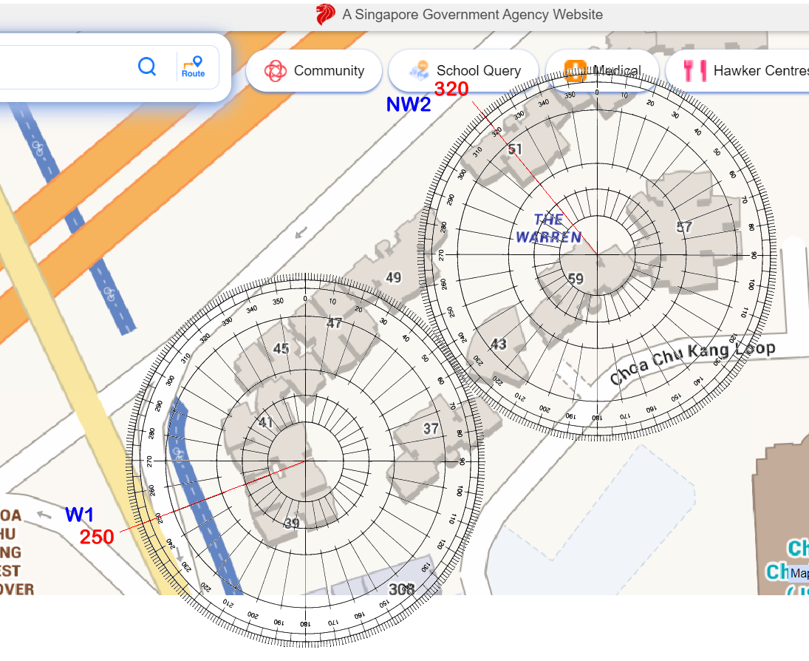Viewport: 809px width, 661px height.
Task: Open the Route directions tool
Action: click(194, 67)
